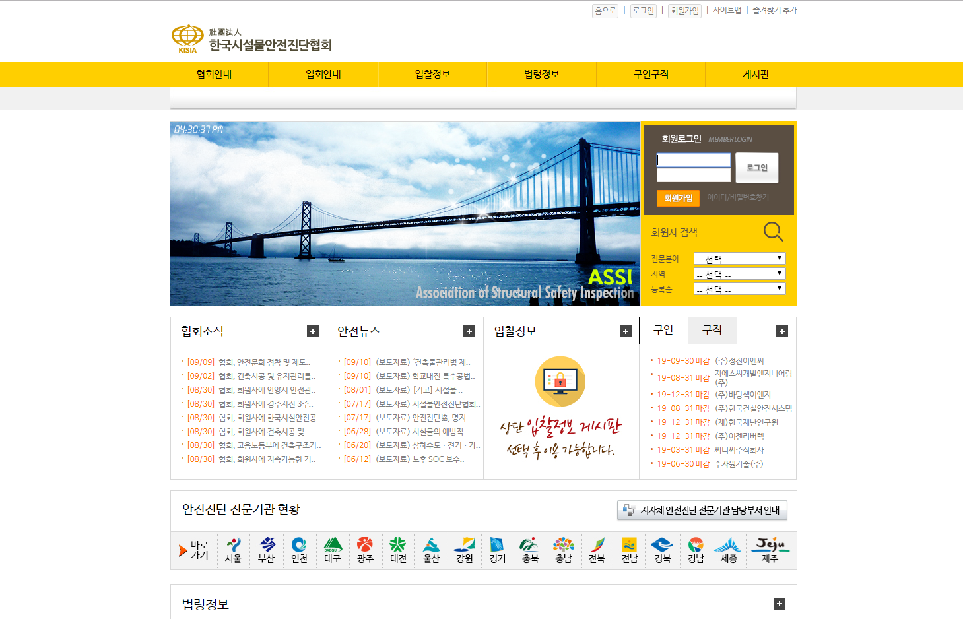
Task: Click the member ID input field
Action: pos(694,160)
